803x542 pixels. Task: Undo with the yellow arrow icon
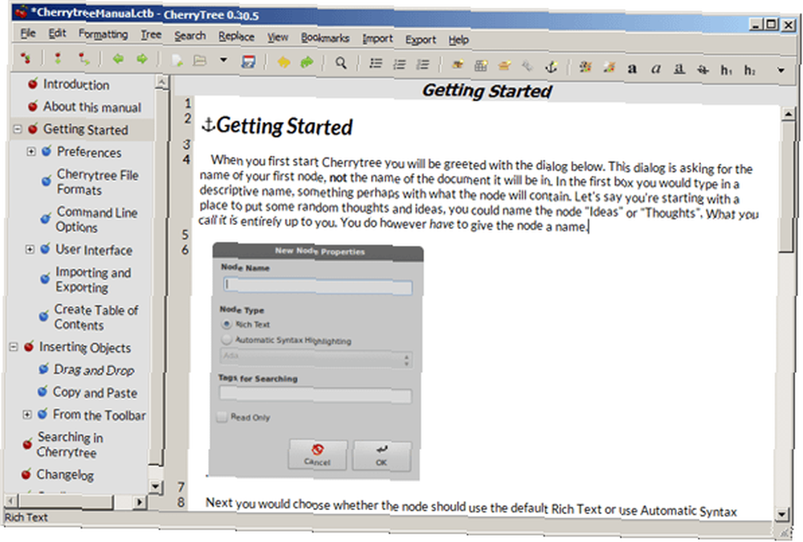pos(283,63)
